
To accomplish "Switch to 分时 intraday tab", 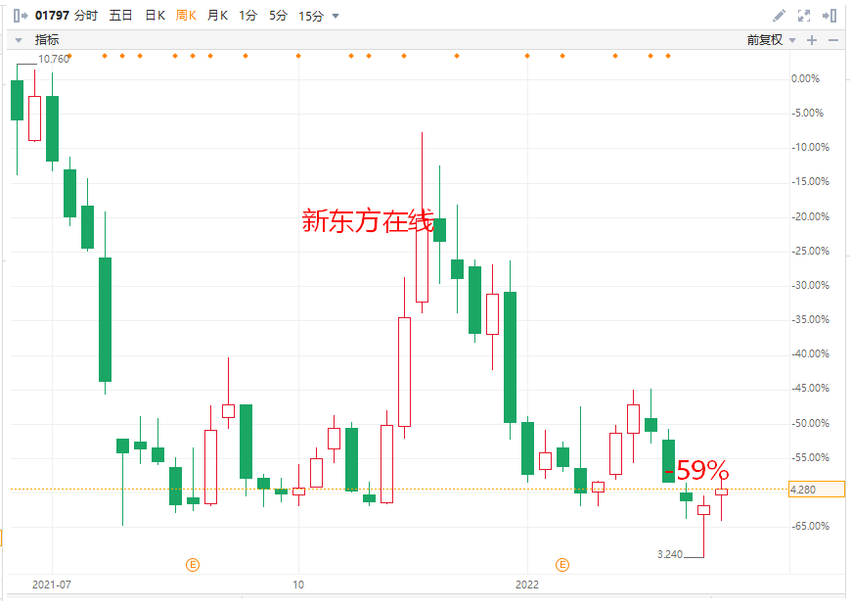I will 87,16.
